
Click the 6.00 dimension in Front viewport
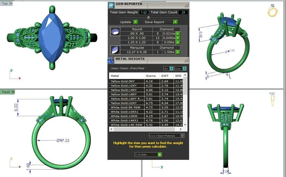click(x=16, y=107)
